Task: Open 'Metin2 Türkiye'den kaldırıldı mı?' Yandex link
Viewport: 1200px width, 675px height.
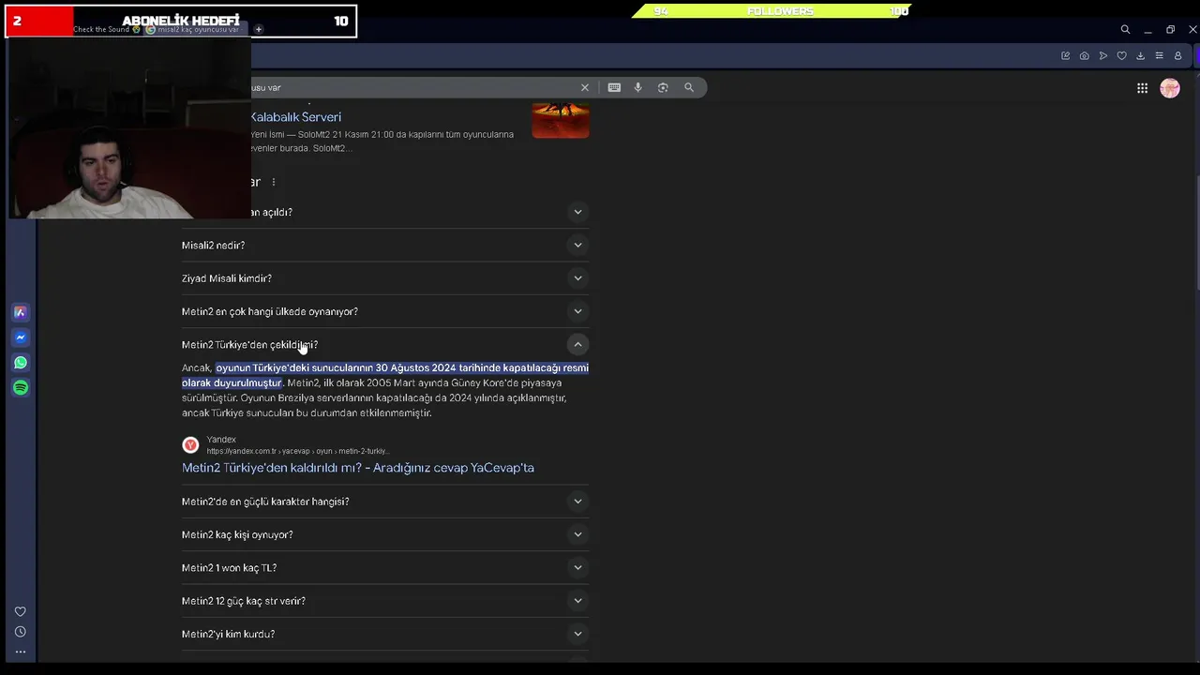Action: (358, 468)
